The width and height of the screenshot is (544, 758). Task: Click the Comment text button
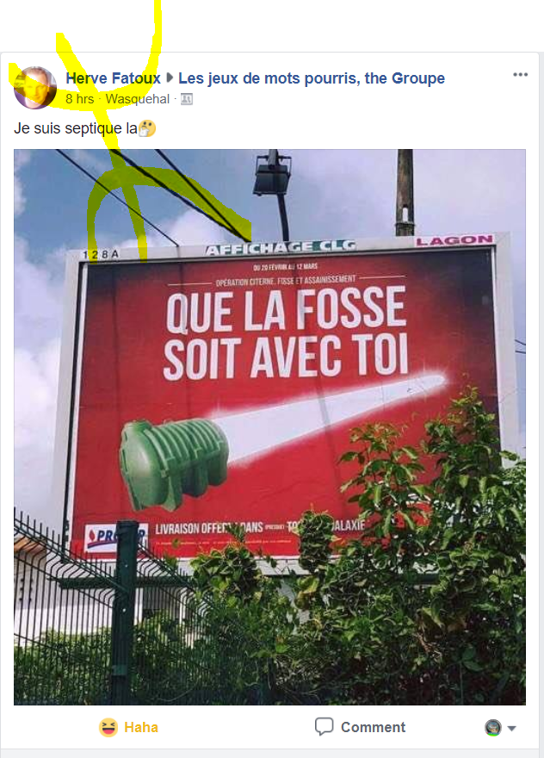pos(373,727)
